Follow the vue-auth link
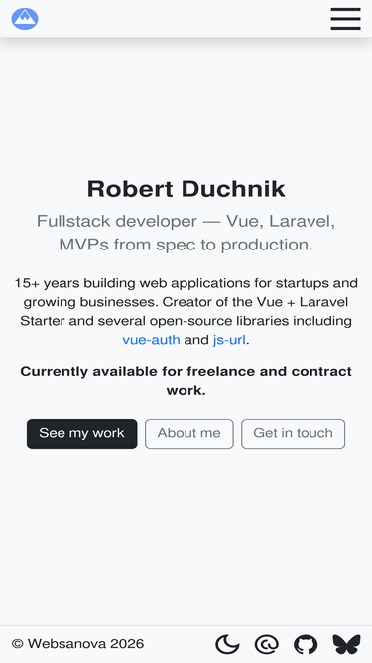The height and width of the screenshot is (663, 372). 151,340
